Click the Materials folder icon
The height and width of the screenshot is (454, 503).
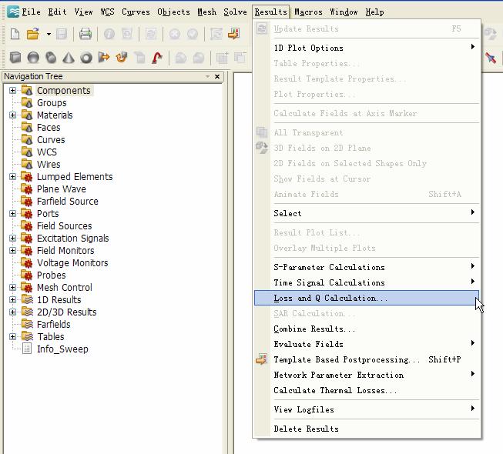coord(27,115)
